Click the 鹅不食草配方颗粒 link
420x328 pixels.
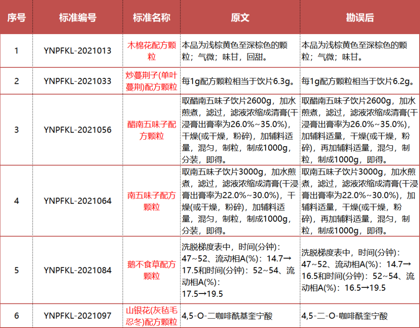click(x=151, y=270)
